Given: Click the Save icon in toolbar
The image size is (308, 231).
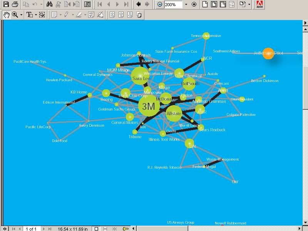Looking at the screenshot, I should [x=6, y=5].
